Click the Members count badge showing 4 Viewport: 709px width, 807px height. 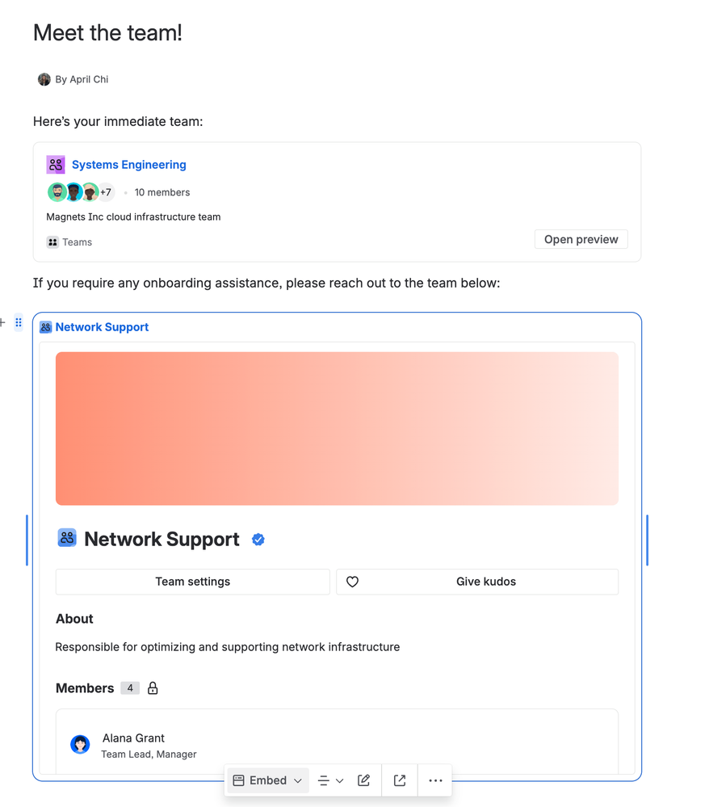130,688
